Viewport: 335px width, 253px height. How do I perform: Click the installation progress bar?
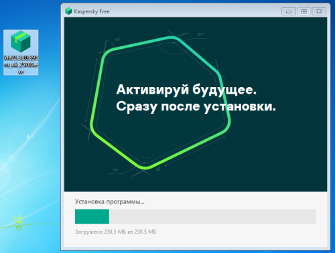tap(196, 216)
